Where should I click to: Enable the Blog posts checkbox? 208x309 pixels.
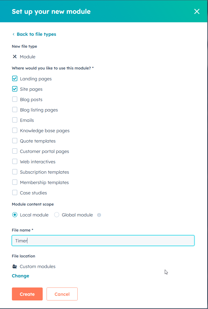tap(15, 99)
